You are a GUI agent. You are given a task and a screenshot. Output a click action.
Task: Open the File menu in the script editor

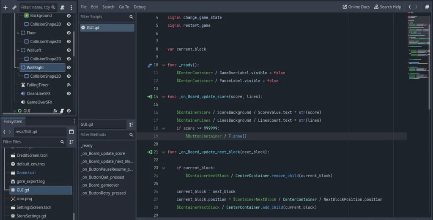coord(83,7)
